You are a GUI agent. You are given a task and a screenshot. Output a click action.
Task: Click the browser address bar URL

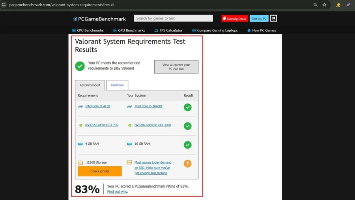click(62, 5)
